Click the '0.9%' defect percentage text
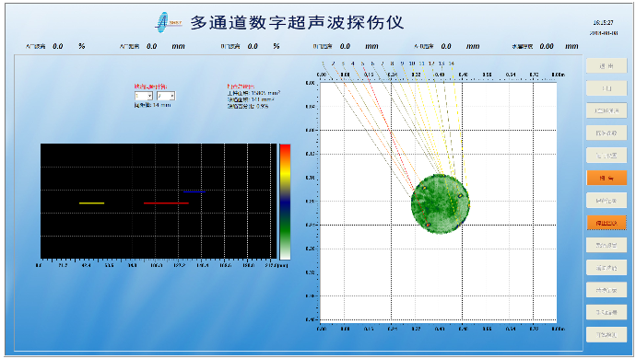Image resolution: width=636 pixels, height=359 pixels. pos(263,106)
